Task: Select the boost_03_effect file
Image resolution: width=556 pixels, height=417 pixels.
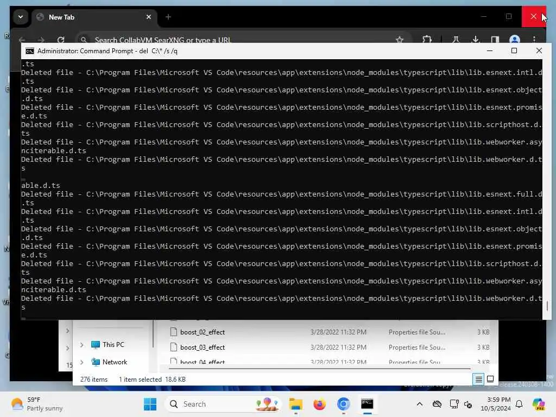Action: (202, 347)
